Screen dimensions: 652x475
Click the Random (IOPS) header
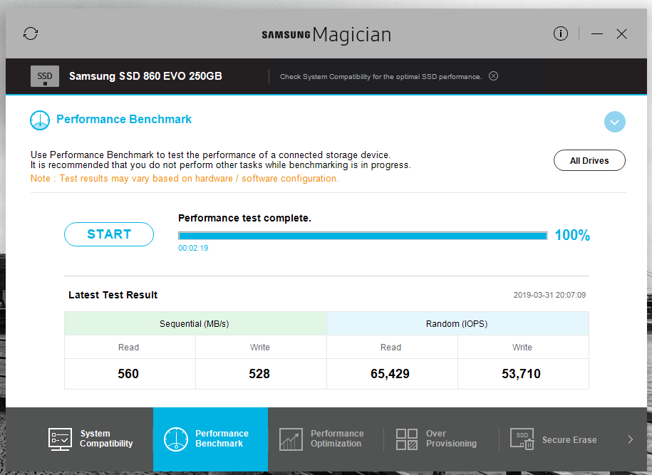coord(457,324)
